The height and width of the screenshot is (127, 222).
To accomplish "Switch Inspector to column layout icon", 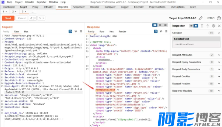I will tap(196, 26).
